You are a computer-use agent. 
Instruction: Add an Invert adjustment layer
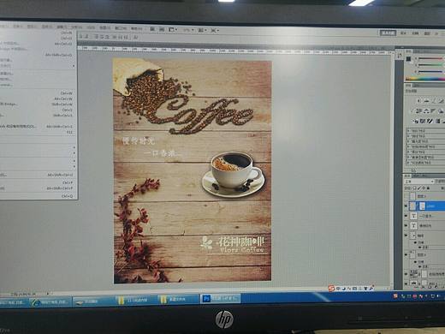pyautogui.click(x=416, y=122)
